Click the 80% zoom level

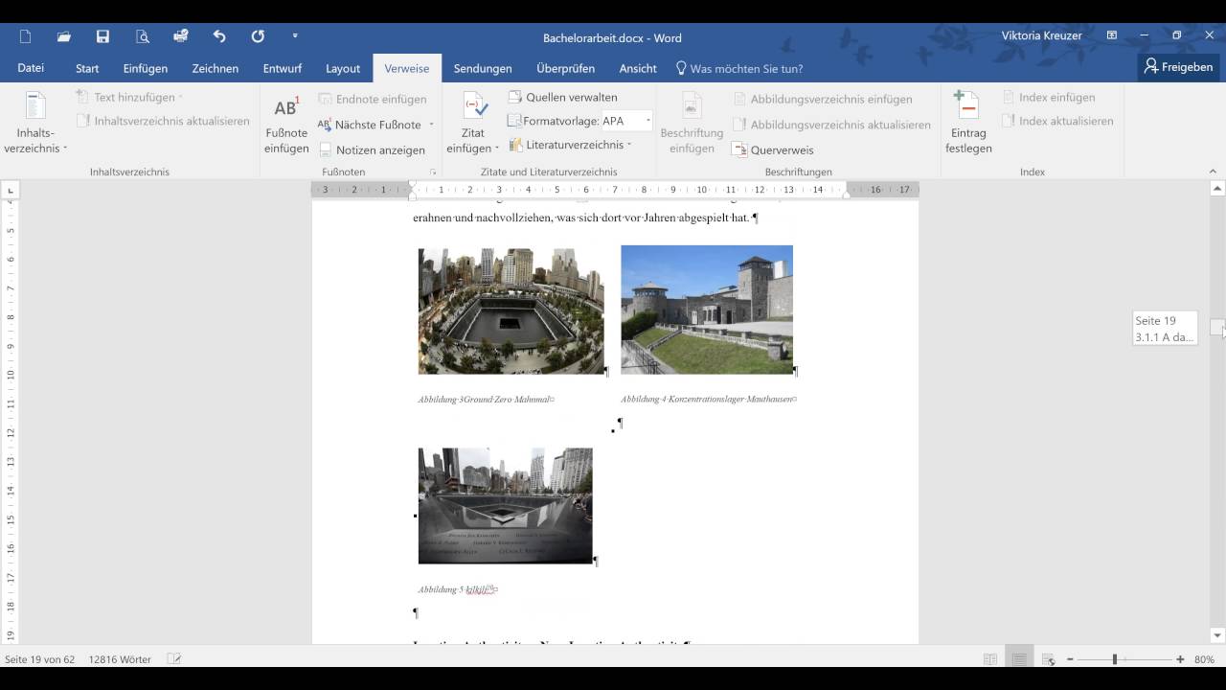tap(1205, 659)
